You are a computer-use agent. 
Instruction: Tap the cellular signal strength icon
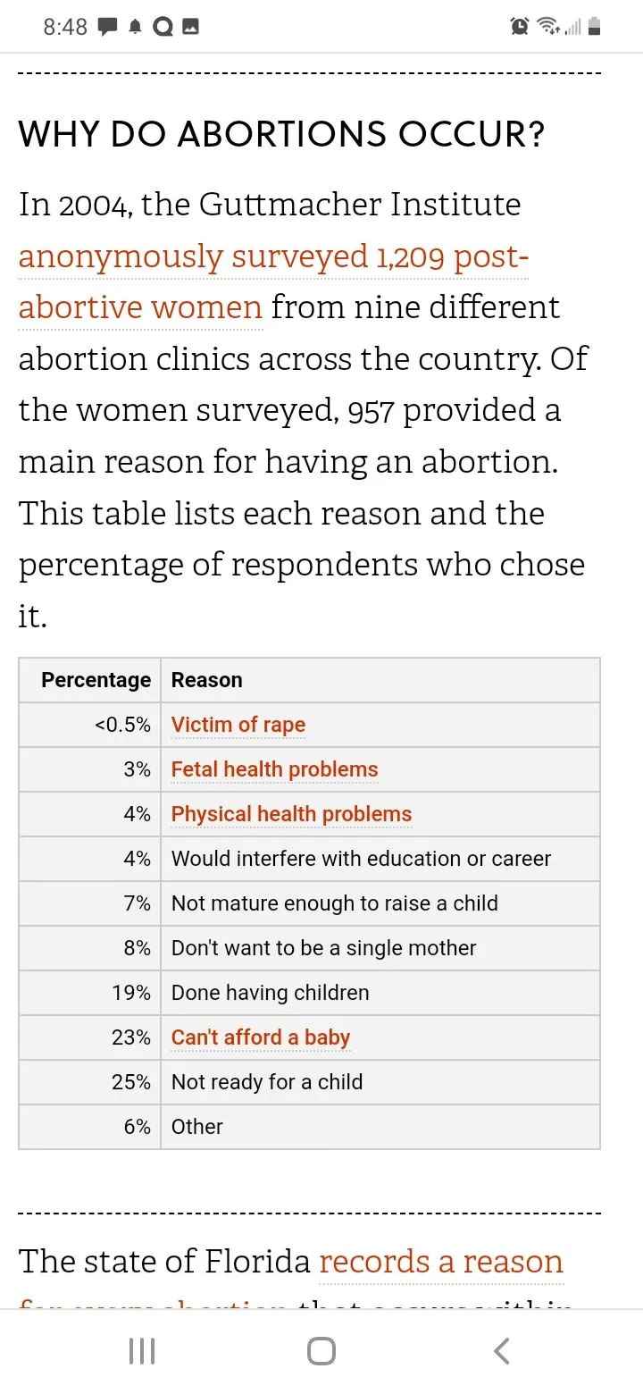click(x=572, y=27)
